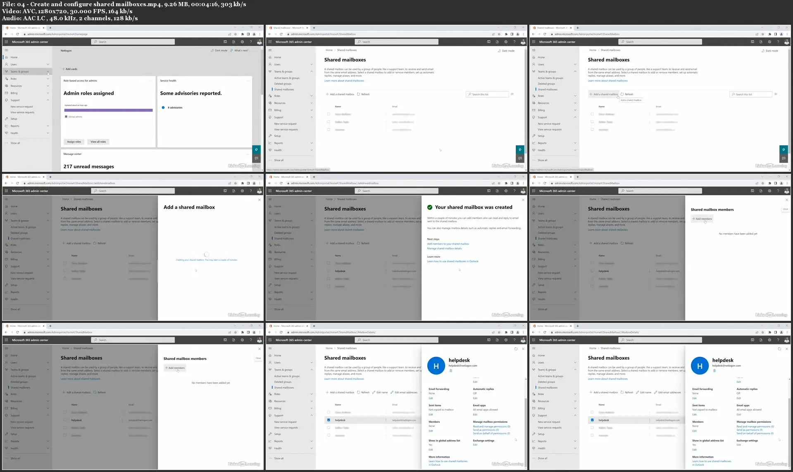Expand the Resources chevron in Home page frame
Screen dimensions: 793x472
pos(48,86)
